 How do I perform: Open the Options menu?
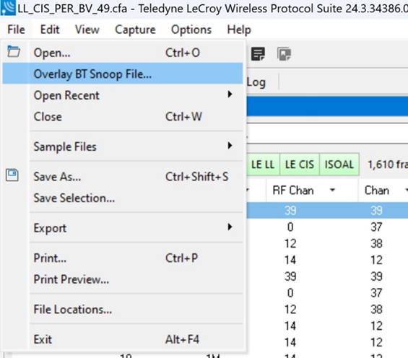[x=191, y=30]
